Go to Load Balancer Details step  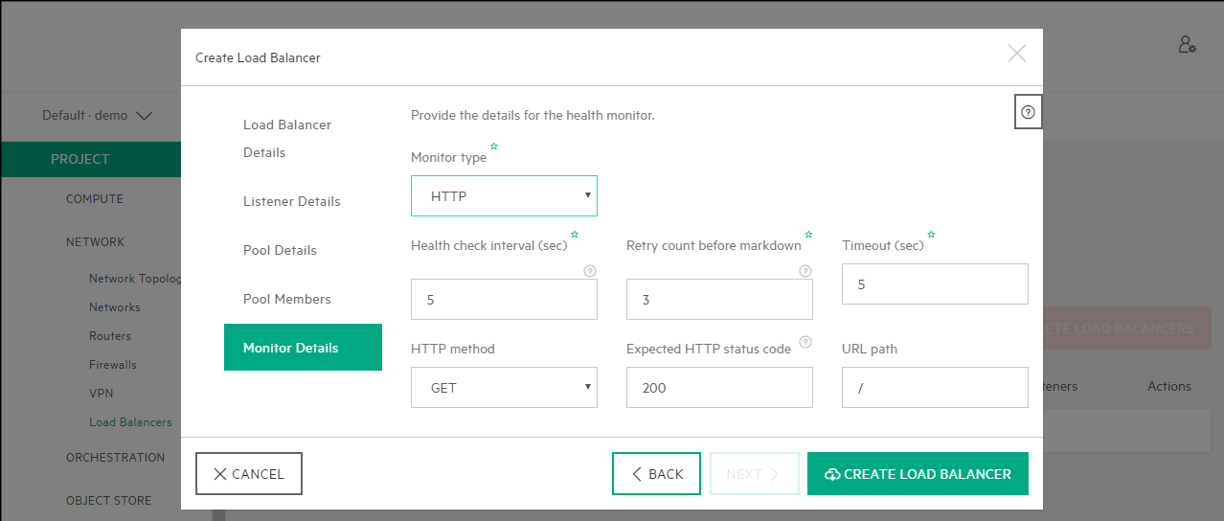[287, 138]
